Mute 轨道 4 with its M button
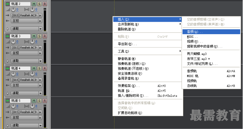The height and width of the screenshot is (129, 243). pos(34,68)
